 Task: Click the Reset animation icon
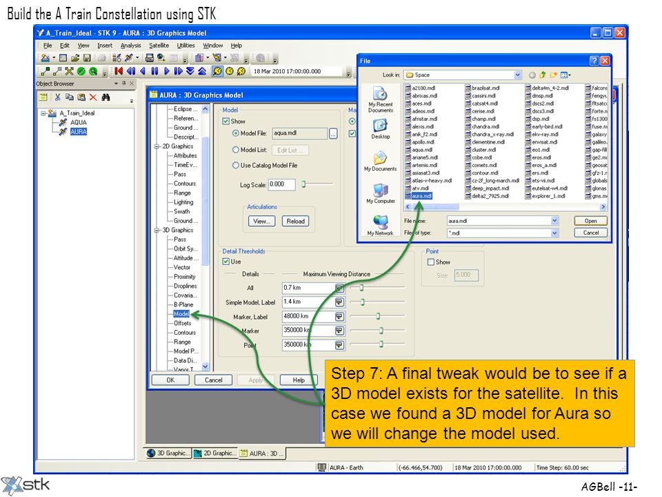[119, 71]
